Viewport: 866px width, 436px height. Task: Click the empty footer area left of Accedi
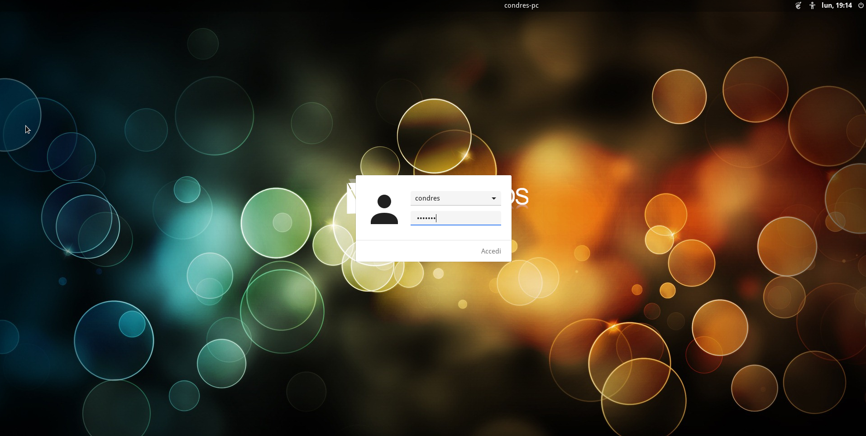[x=416, y=251]
